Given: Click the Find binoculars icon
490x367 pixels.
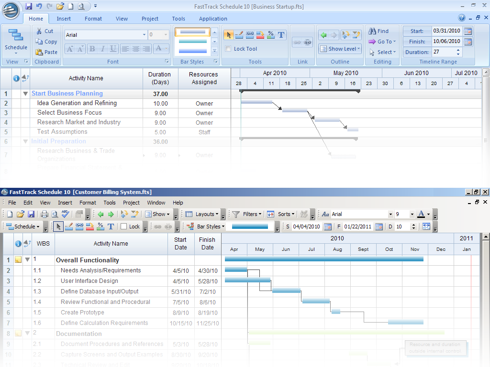Looking at the screenshot, I should (373, 31).
